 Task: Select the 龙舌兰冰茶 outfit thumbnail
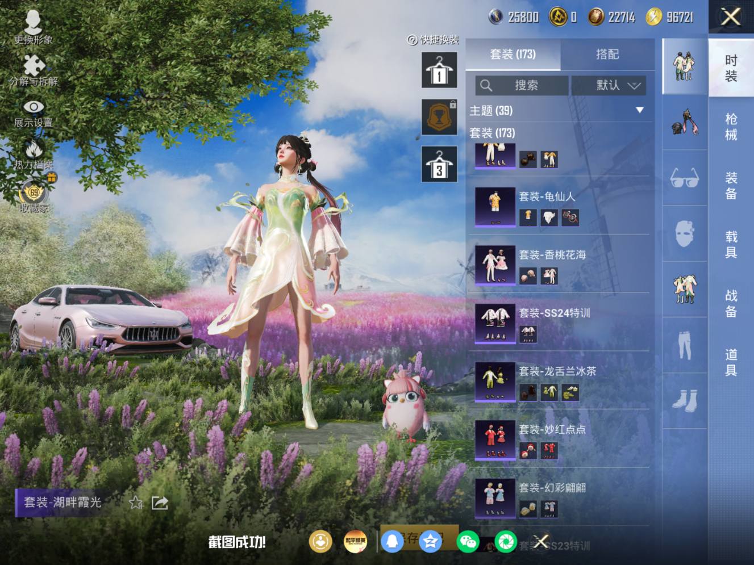pos(495,382)
